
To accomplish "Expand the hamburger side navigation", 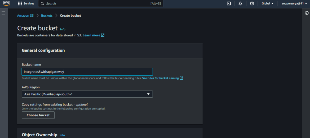I will tap(3, 13).
